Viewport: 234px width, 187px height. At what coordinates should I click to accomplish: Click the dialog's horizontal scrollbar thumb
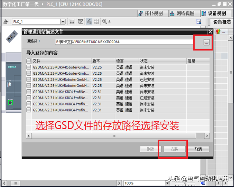point(114,136)
